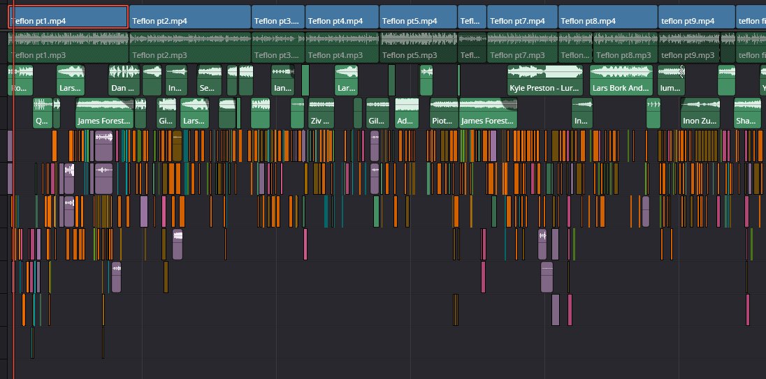Viewport: 766px width, 379px height.
Task: Select the Ziv ... music clip
Action: click(321, 113)
